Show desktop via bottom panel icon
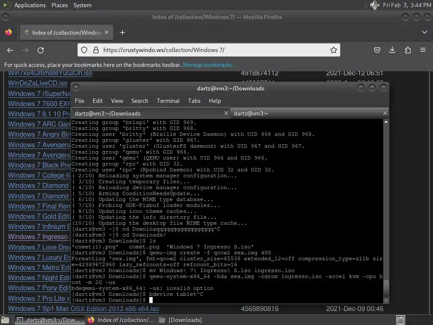Image resolution: width=433 pixels, height=325 pixels. click(5, 320)
